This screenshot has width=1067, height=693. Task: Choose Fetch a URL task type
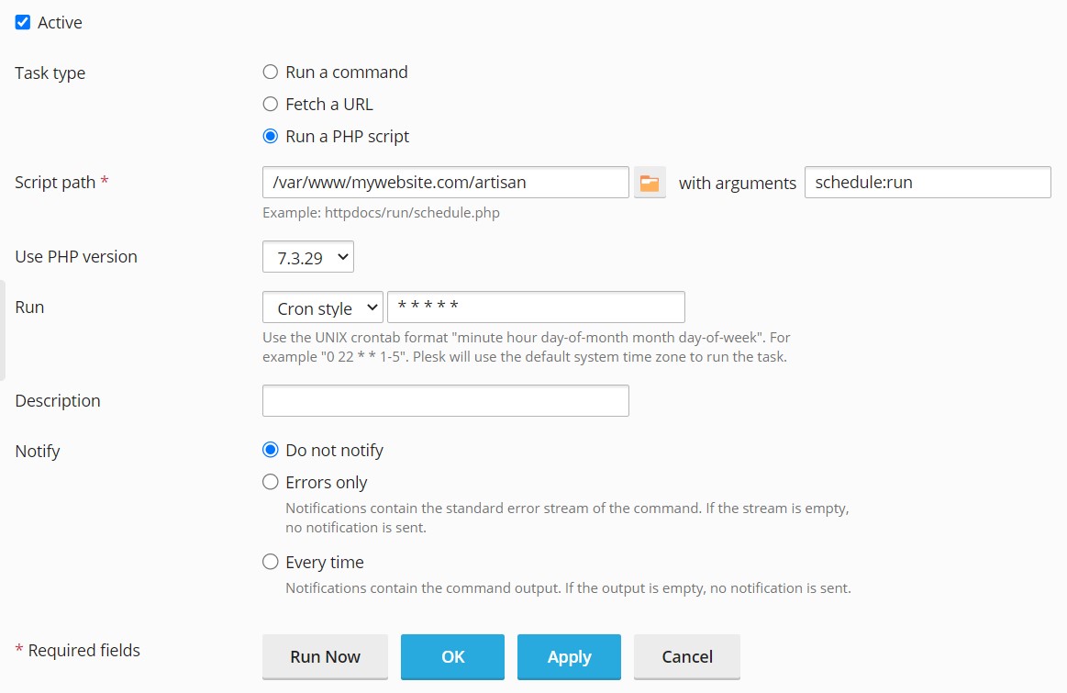coord(271,105)
